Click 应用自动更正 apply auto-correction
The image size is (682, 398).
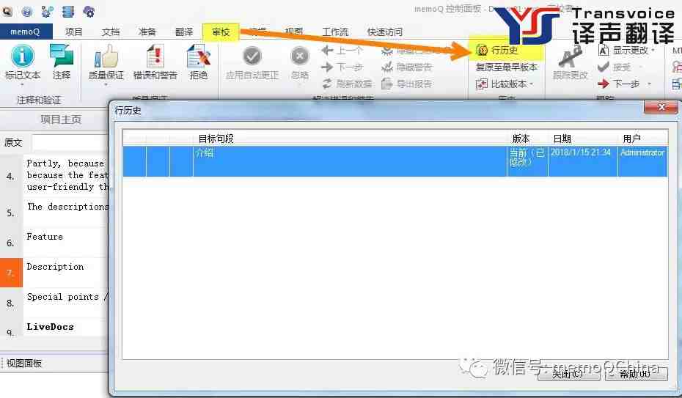252,62
